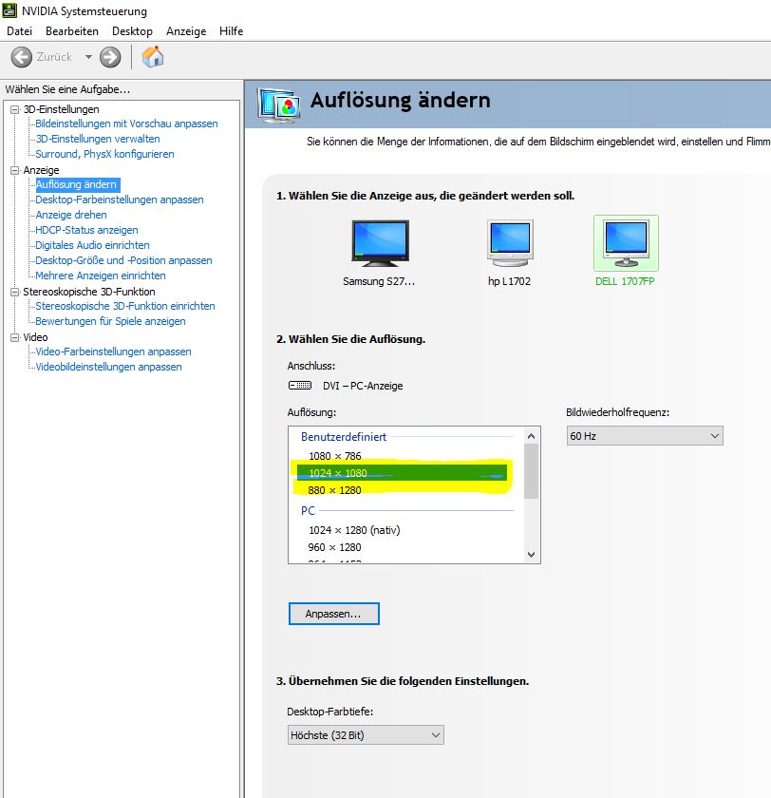771x798 pixels.
Task: Open HDCP-Status anzeigen
Action: point(86,230)
